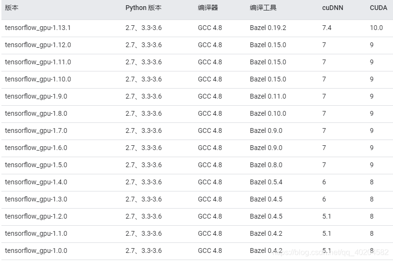Screen dimensions: 393x261
Task: Click CUDA value 9 in the 1.8.0 row
Action: (372, 114)
